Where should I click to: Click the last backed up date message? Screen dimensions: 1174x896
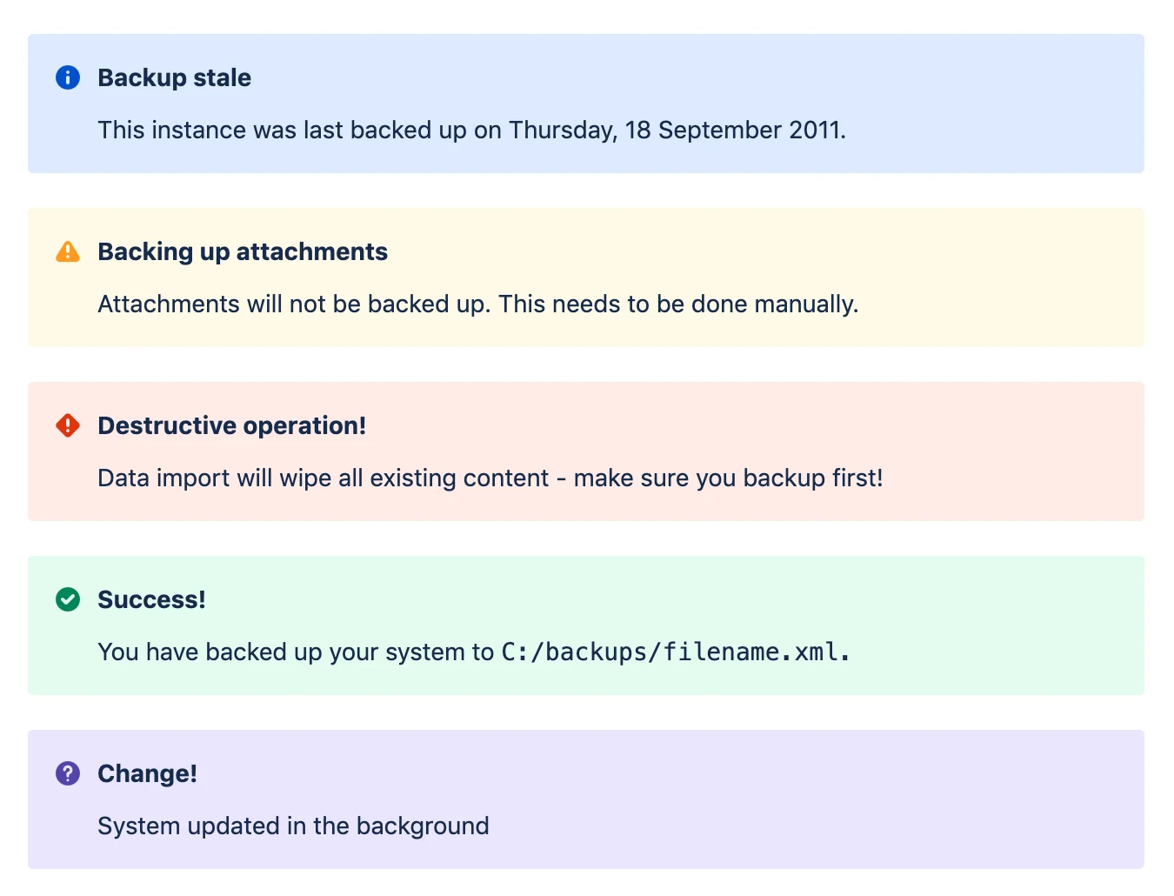[471, 130]
